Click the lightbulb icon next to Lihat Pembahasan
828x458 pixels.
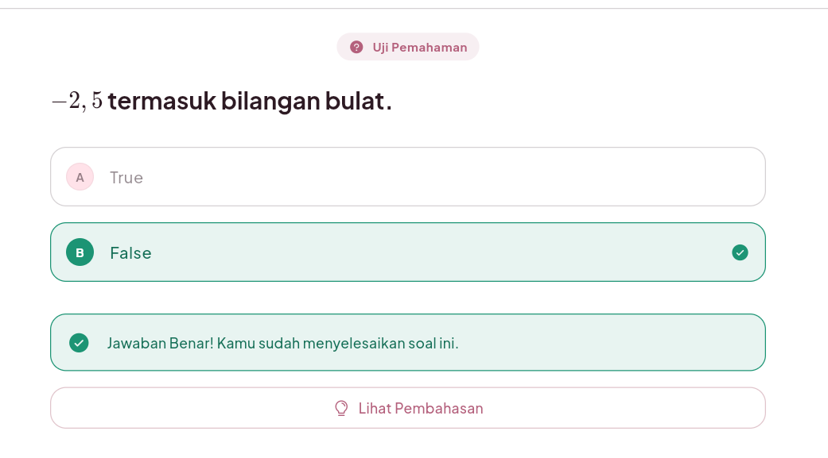tap(341, 408)
